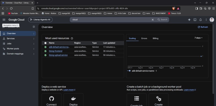
Task: Click the gears Create worker pool icon
Action: tap(159, 99)
